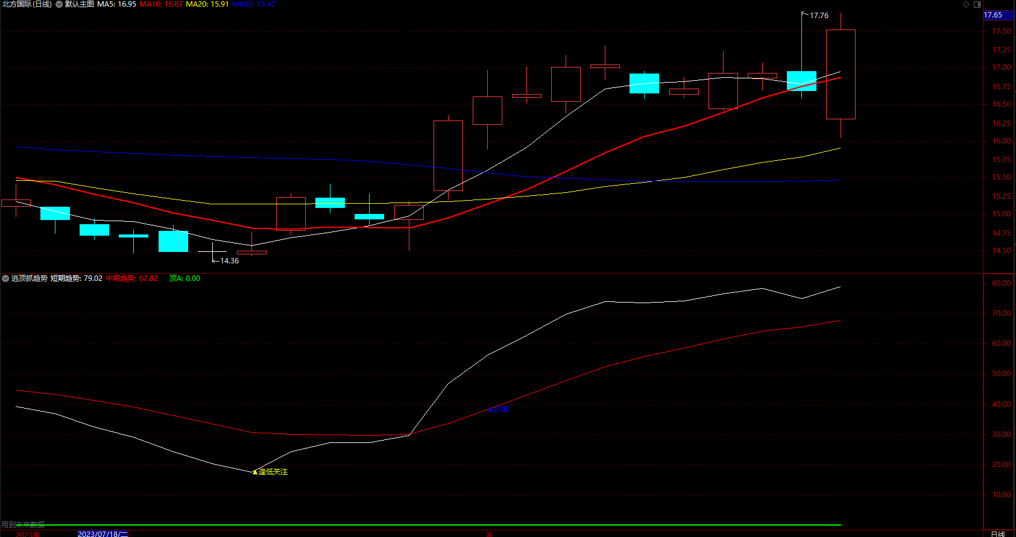Click the 北方国际(日线) stock title

pyautogui.click(x=27, y=4)
